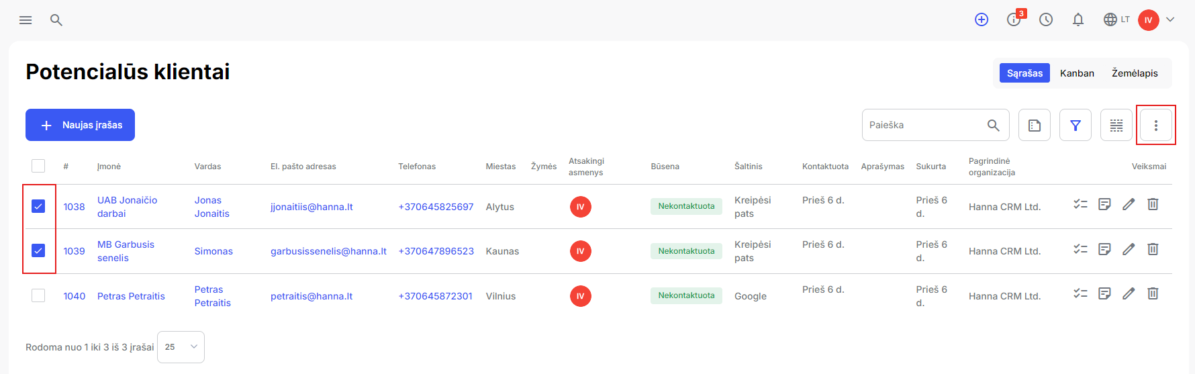Create a new record with Naujas įrašas
Image resolution: width=1195 pixels, height=374 pixels.
tap(80, 125)
